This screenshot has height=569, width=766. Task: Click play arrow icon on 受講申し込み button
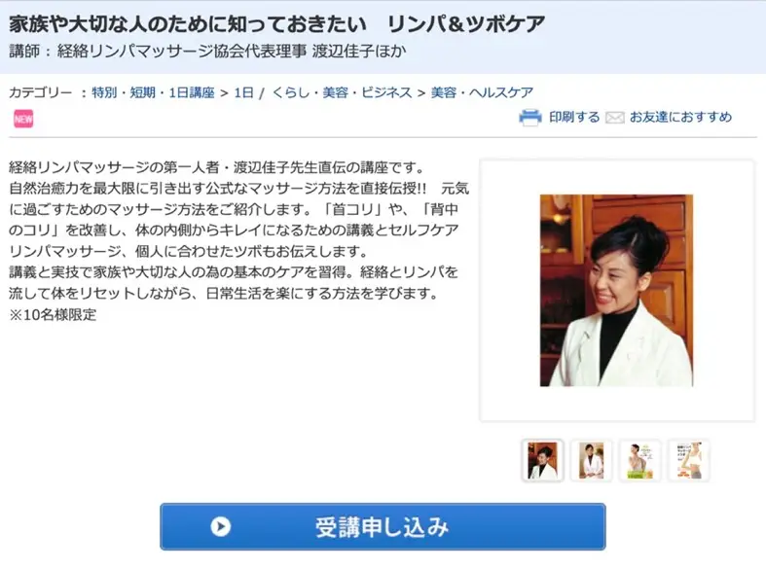click(220, 526)
